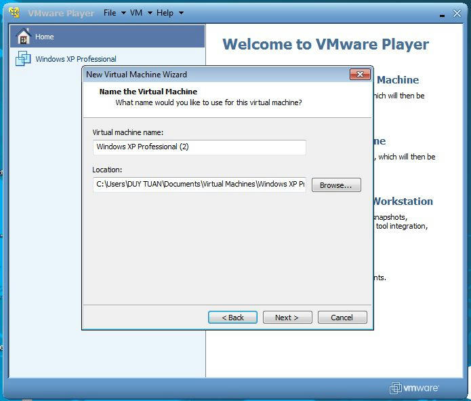471x401 pixels.
Task: Click the Virtual machine name field
Action: point(199,147)
